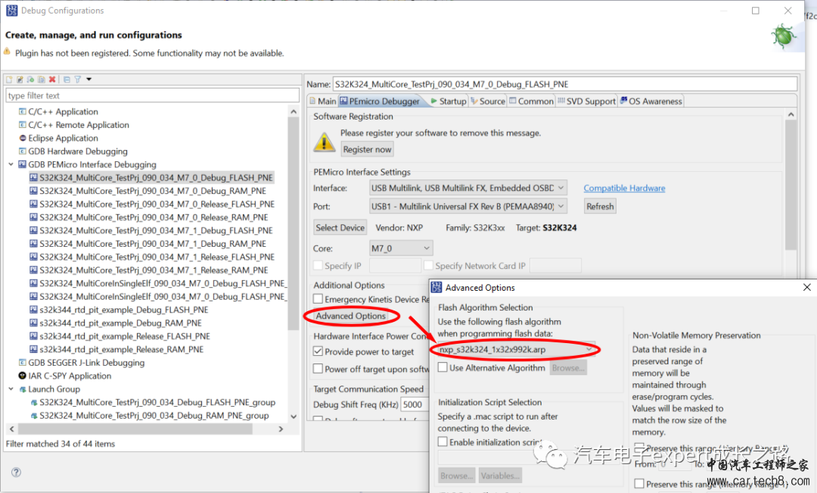Click the icon beside M7_0_Debug_RAM_PNE configuration
Screen dimensions: 817x493
(34, 191)
